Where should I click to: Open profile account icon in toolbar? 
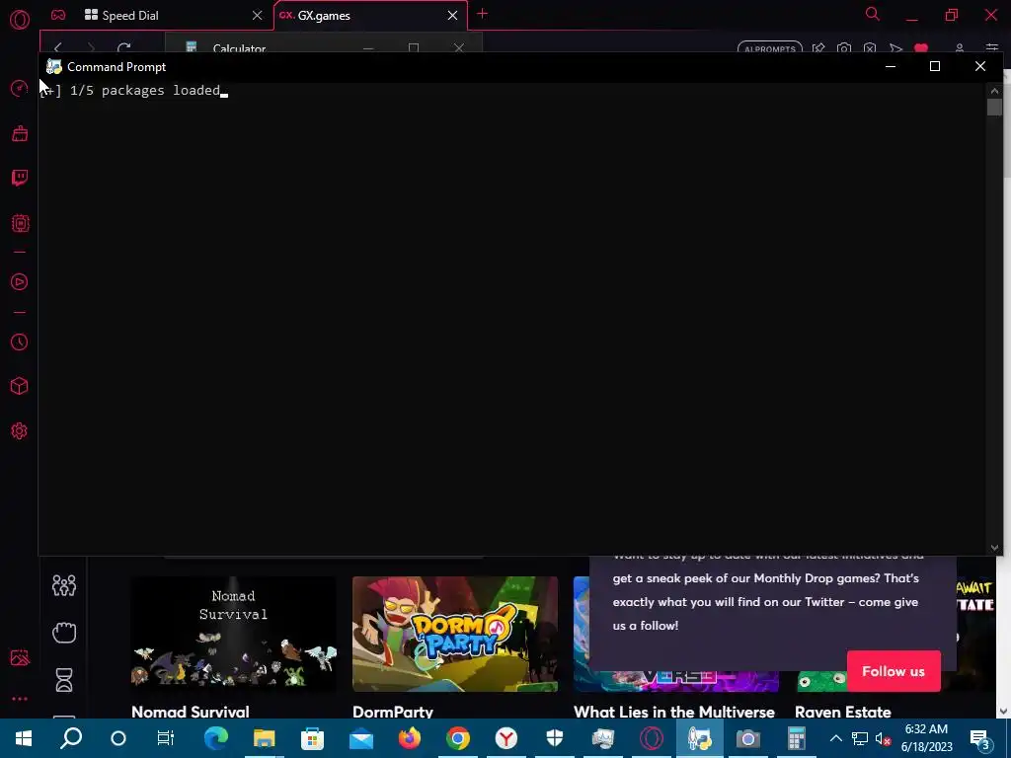[x=960, y=47]
